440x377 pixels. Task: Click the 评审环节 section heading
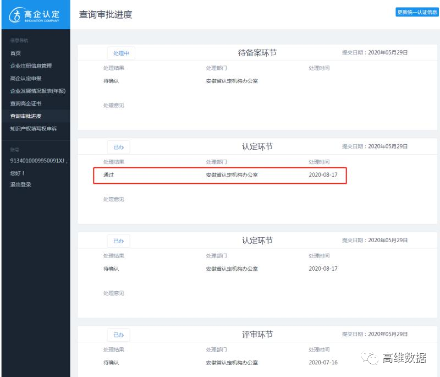(x=257, y=335)
